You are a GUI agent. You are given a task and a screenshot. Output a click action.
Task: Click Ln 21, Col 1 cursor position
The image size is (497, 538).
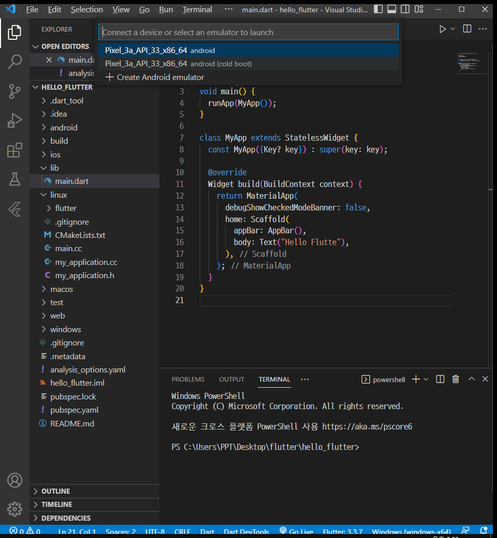(x=77, y=532)
